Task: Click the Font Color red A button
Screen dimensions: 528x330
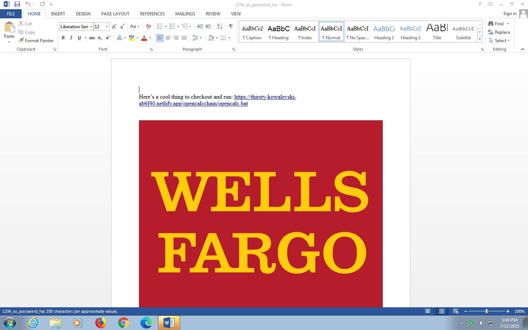Action: click(x=144, y=38)
